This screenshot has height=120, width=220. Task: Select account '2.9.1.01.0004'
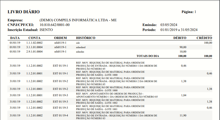[34, 52]
